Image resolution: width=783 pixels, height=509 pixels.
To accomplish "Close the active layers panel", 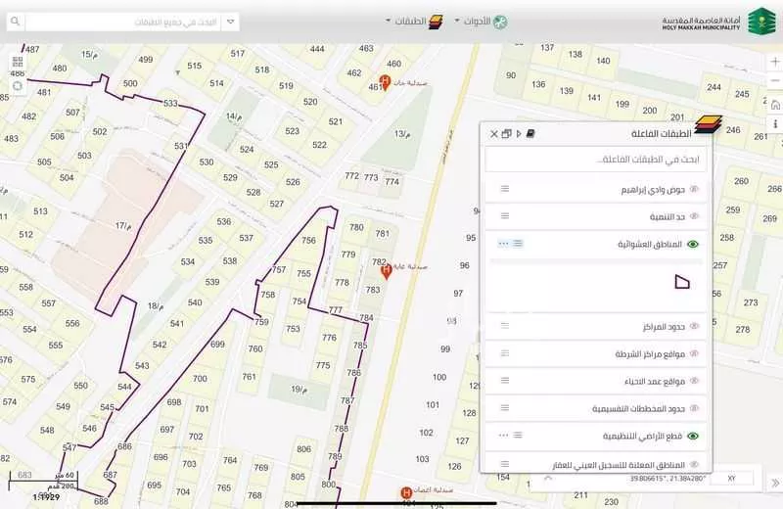I will click(x=494, y=133).
